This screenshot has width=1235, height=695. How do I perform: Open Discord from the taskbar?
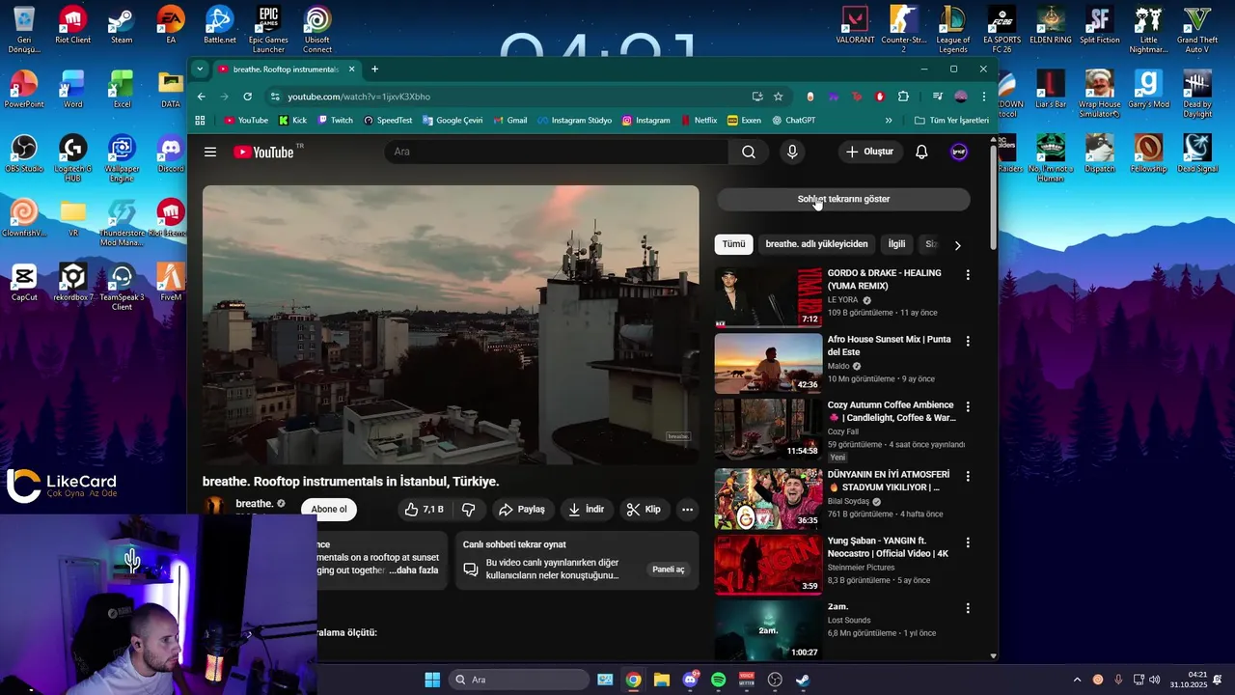(690, 680)
